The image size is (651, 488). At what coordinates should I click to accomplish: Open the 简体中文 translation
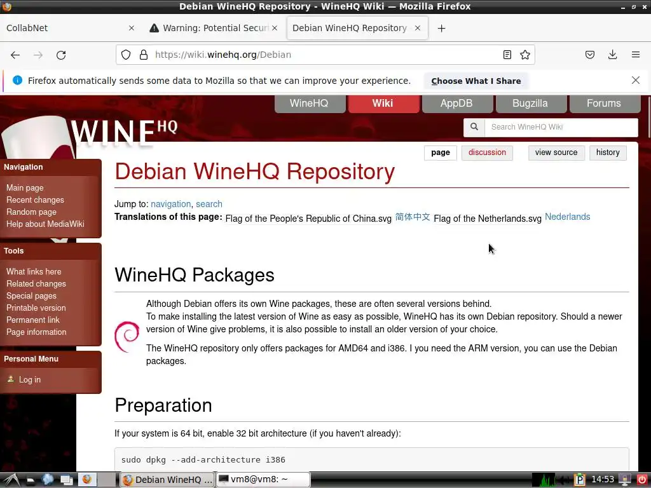pos(412,217)
